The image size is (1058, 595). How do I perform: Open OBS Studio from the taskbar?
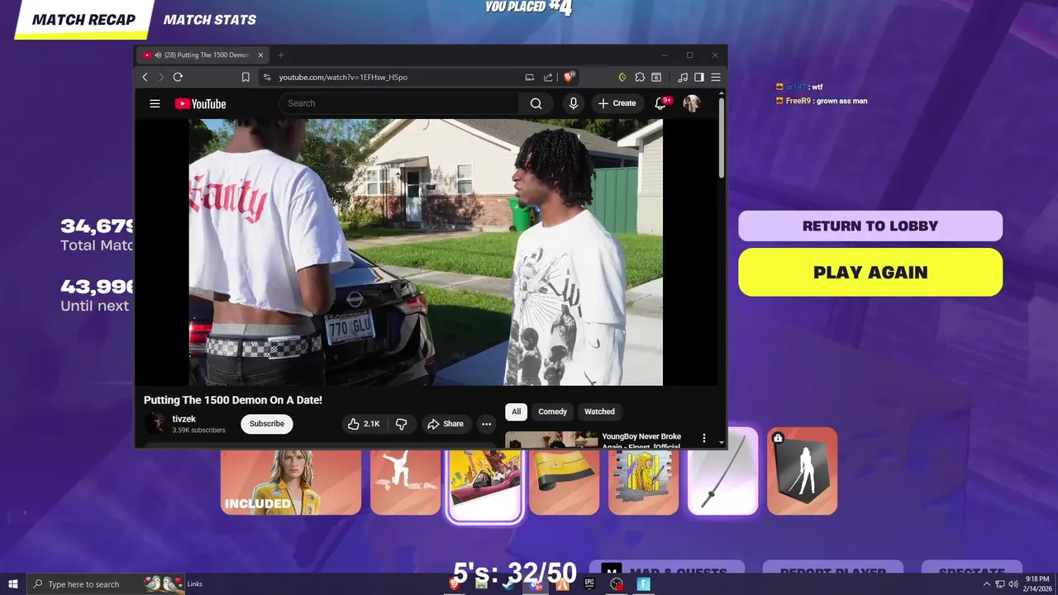pyautogui.click(x=617, y=584)
